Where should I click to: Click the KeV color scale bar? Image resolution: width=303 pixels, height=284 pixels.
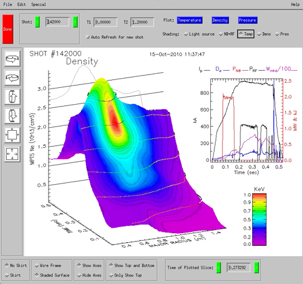pyautogui.click(x=259, y=219)
